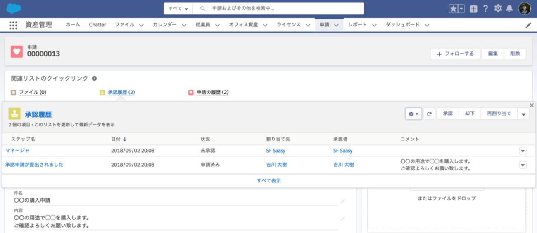Switch to the オフィス資産 tab
Screen dimensions: 537x233
243,25
